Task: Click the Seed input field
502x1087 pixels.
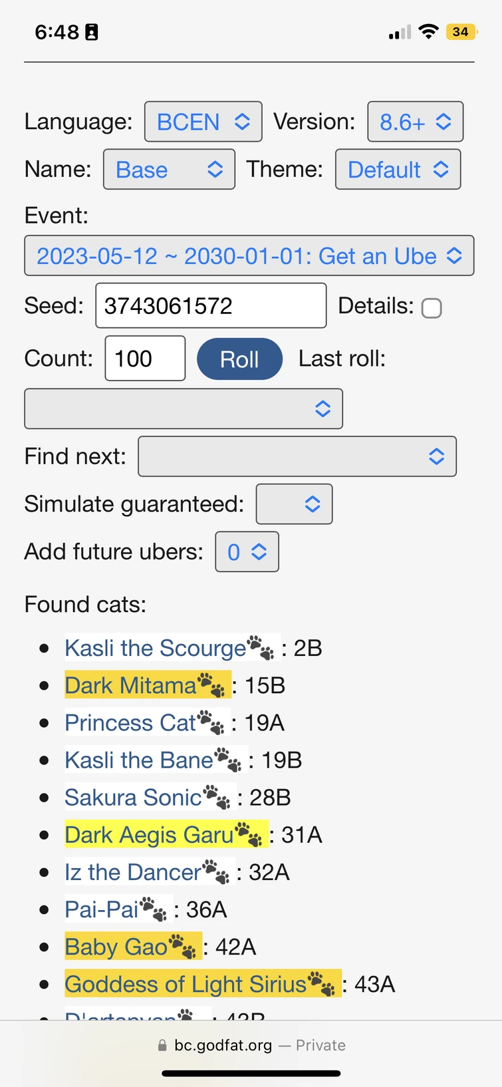Action: coord(210,305)
